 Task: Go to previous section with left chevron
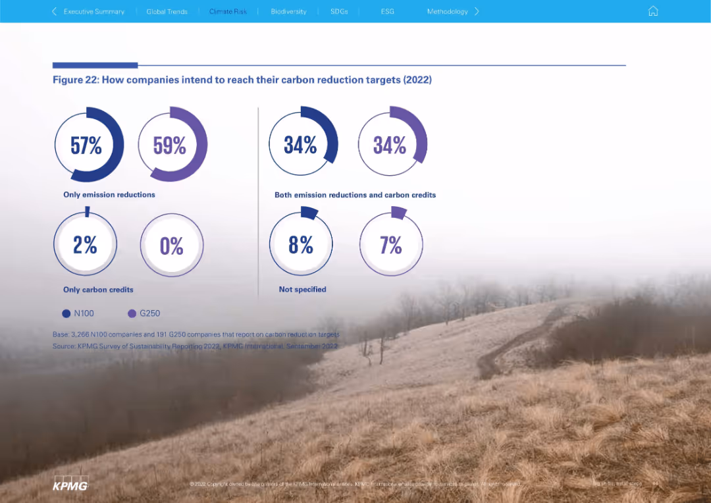coord(55,11)
